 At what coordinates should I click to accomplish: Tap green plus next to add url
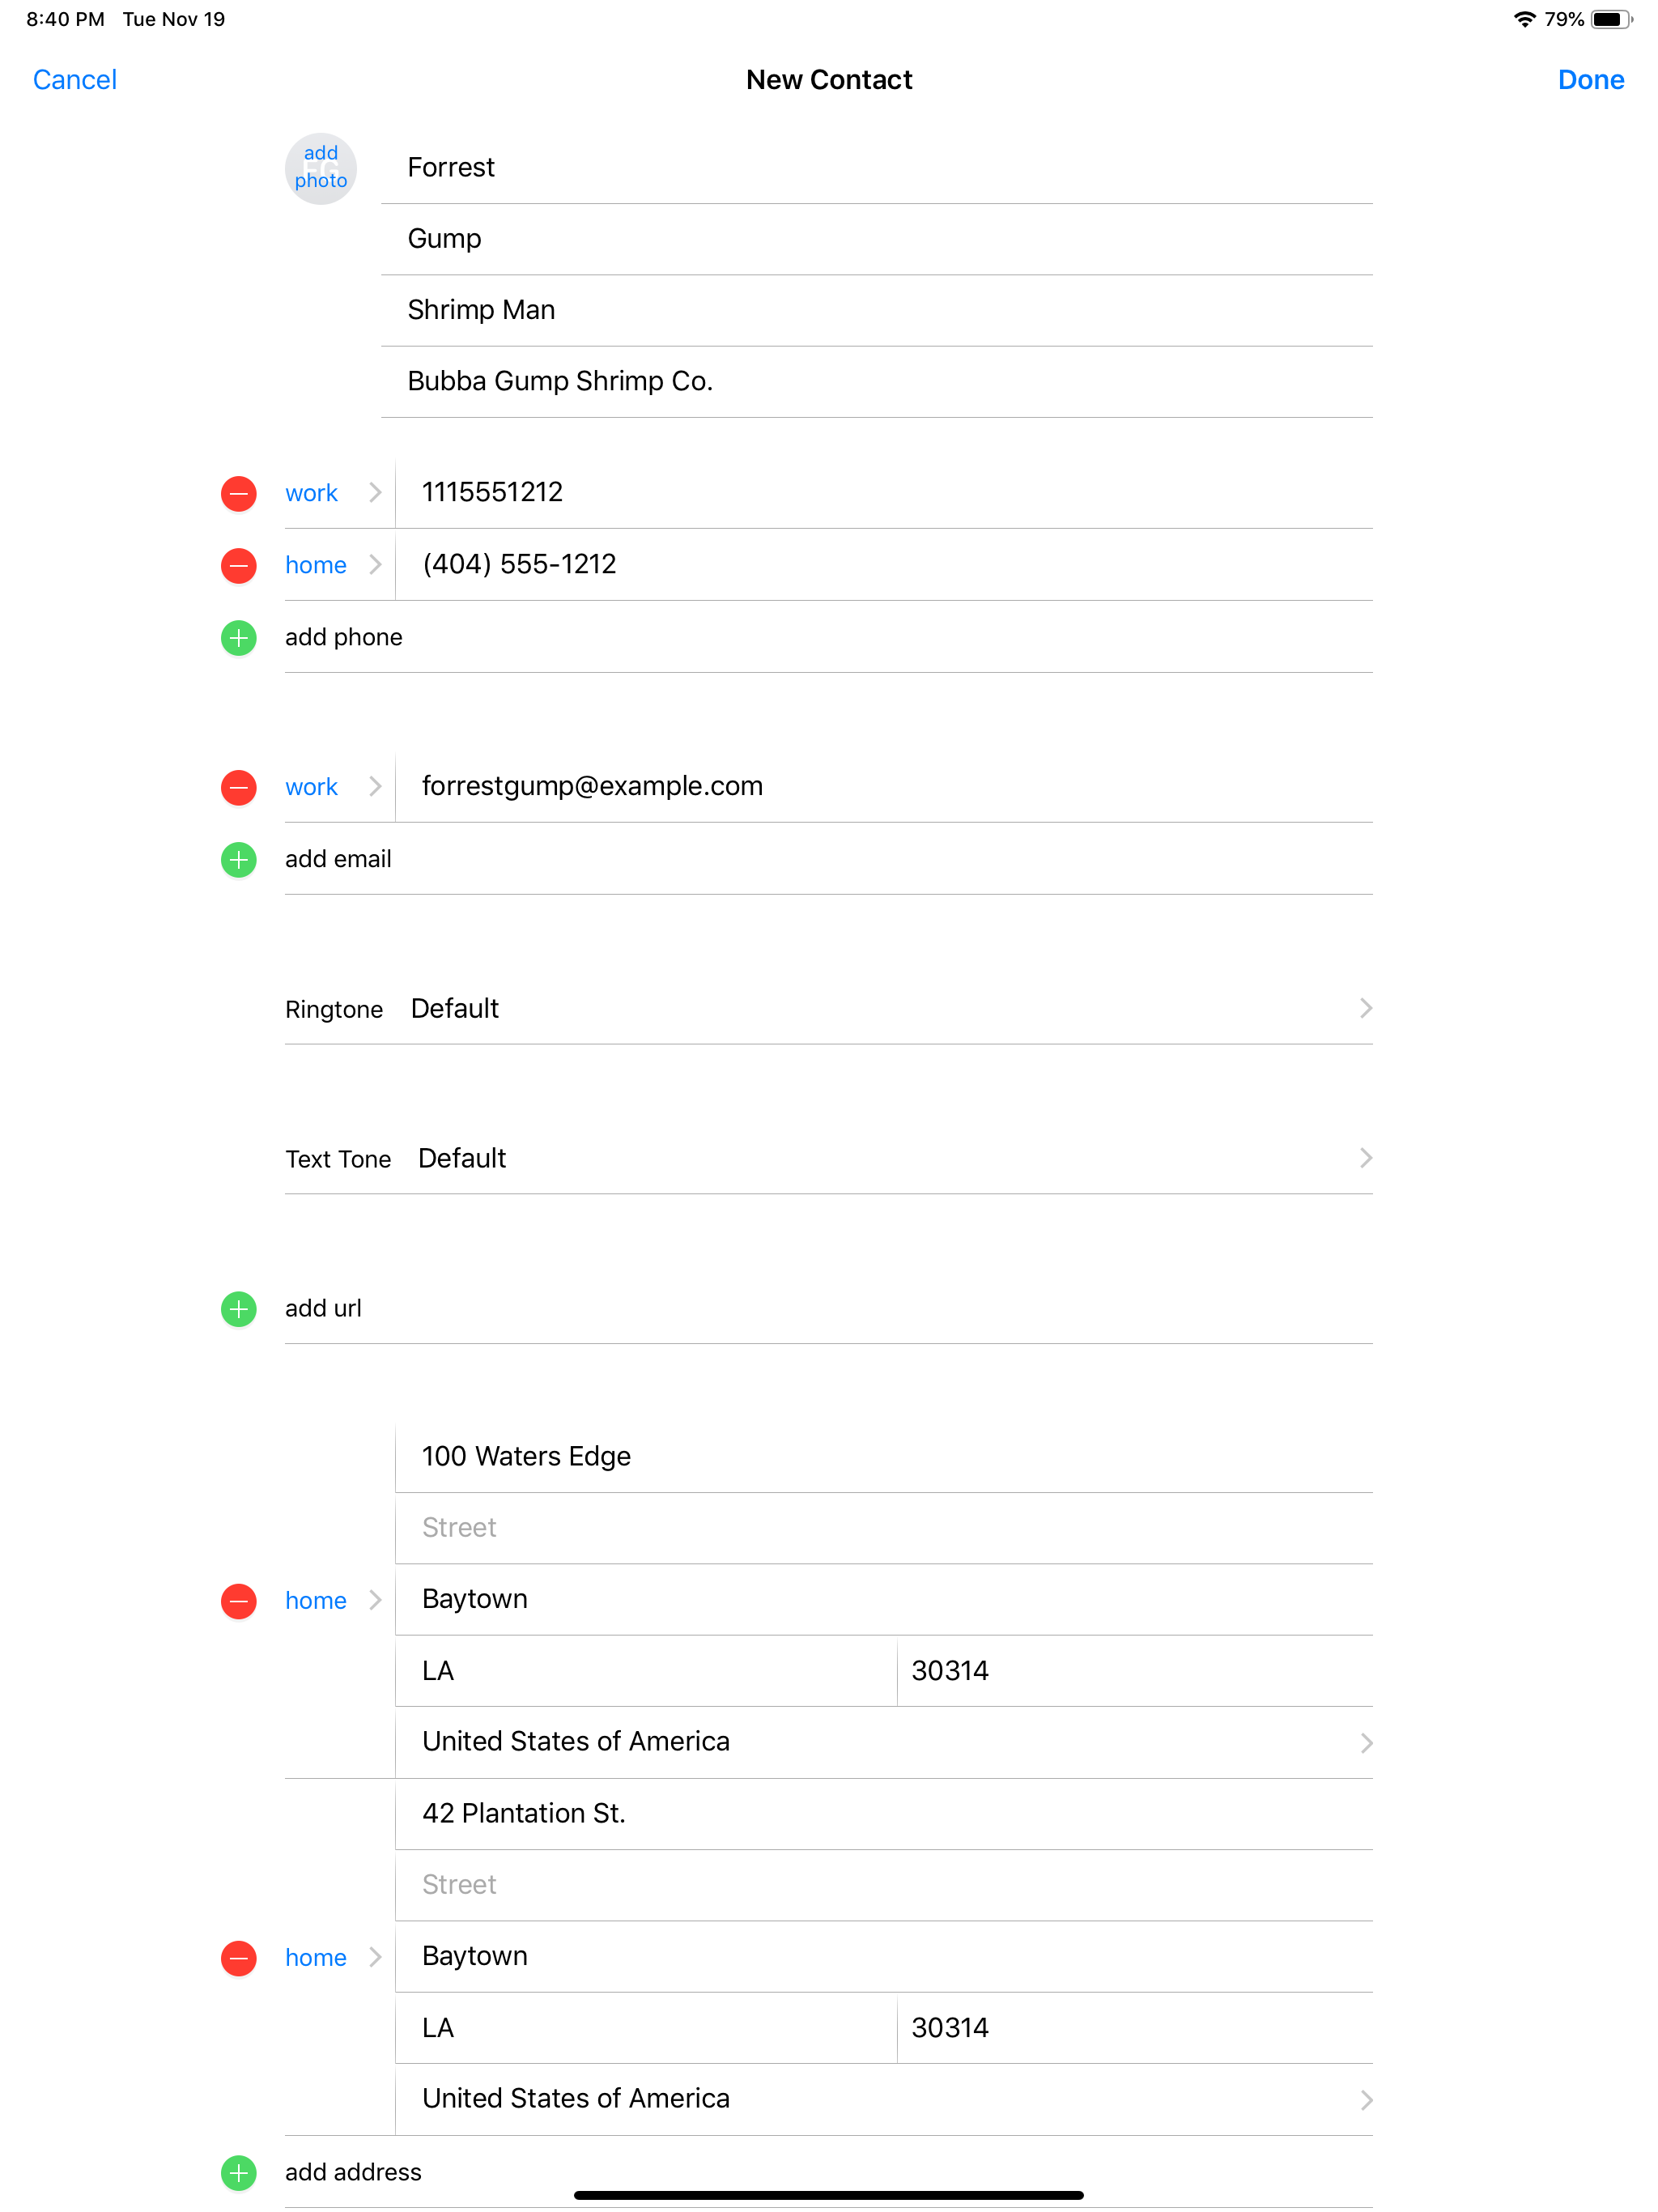238,1309
